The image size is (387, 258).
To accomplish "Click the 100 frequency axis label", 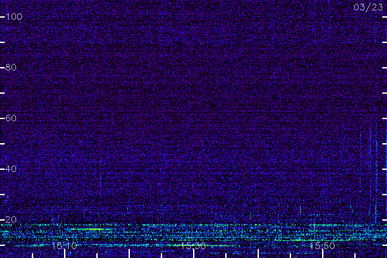I will click(x=14, y=17).
